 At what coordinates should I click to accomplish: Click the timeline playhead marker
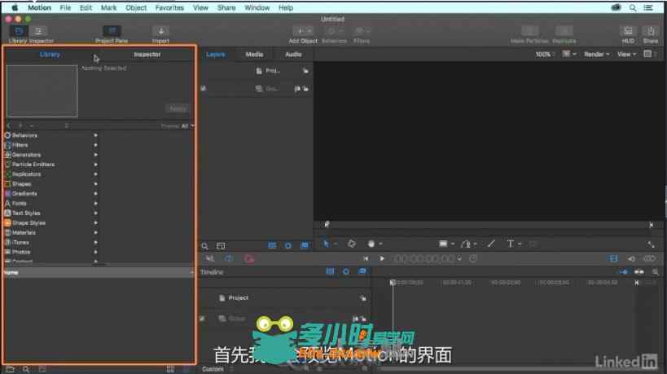[x=393, y=283]
